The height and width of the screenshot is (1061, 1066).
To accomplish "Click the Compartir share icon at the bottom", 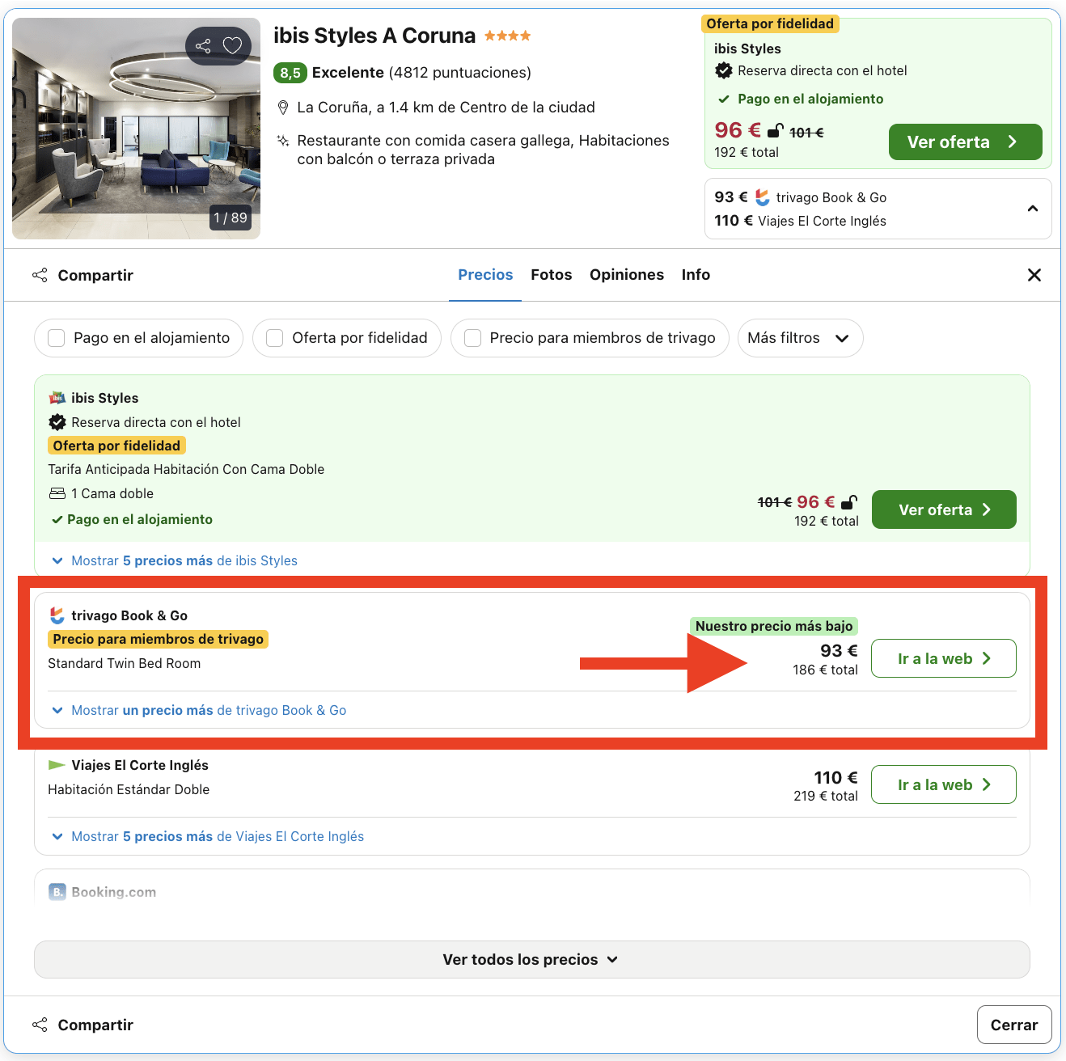I will (x=40, y=1024).
